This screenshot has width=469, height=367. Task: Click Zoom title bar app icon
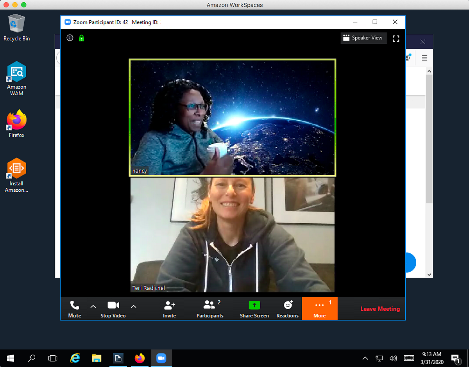pos(67,22)
